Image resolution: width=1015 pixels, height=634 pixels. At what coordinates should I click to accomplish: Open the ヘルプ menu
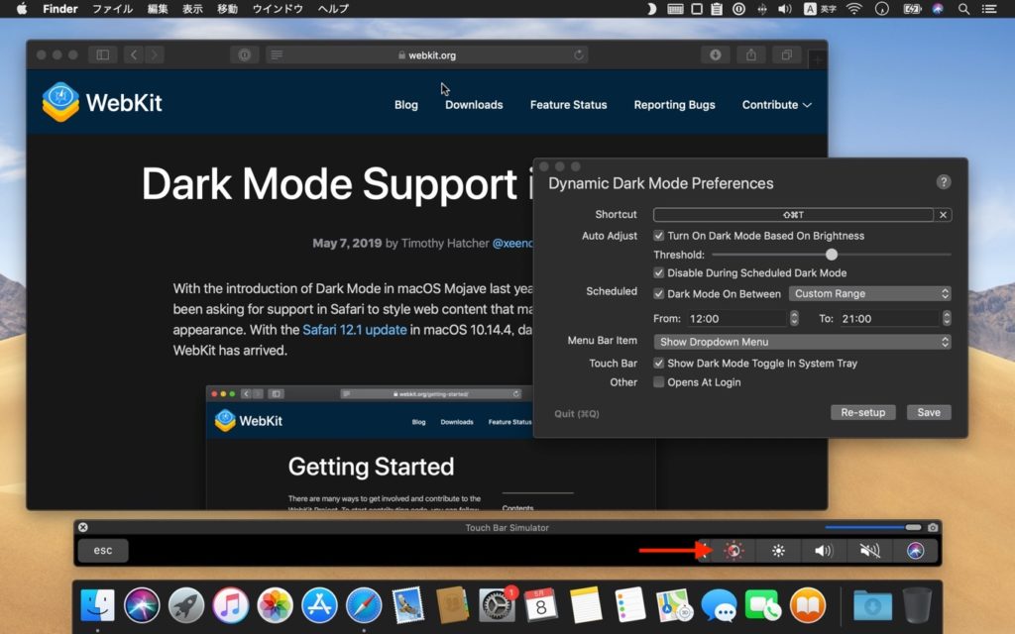pyautogui.click(x=333, y=9)
